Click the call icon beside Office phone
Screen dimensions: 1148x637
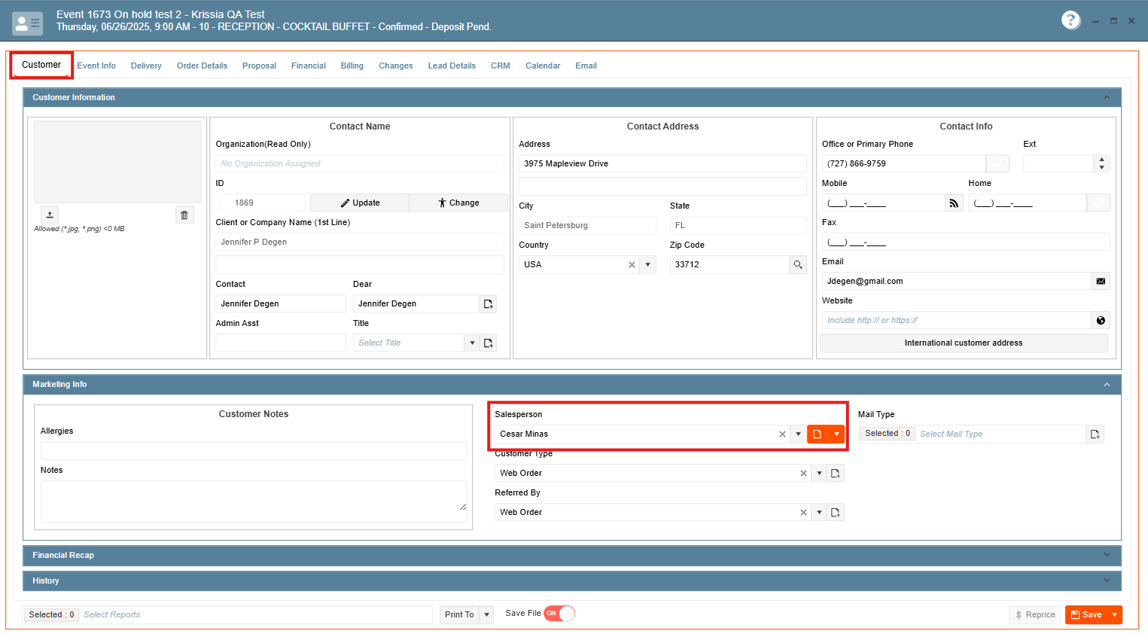[x=997, y=163]
